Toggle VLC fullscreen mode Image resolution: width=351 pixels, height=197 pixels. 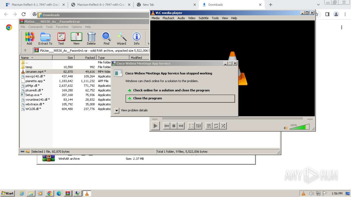[191, 126]
